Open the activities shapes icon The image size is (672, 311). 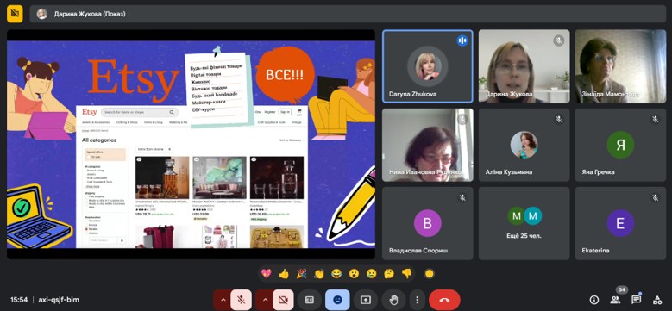pos(657,300)
